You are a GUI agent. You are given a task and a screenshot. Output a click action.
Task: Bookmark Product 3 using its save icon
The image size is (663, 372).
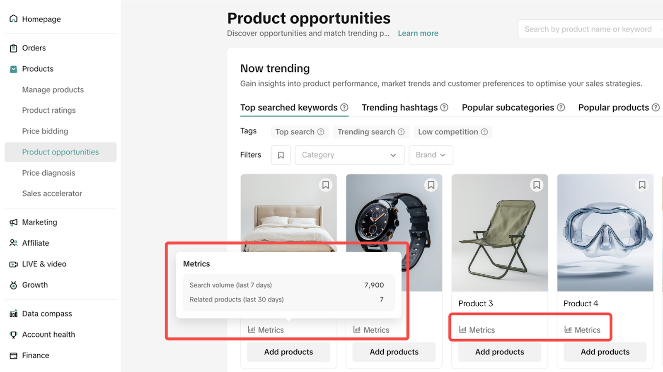(x=537, y=185)
